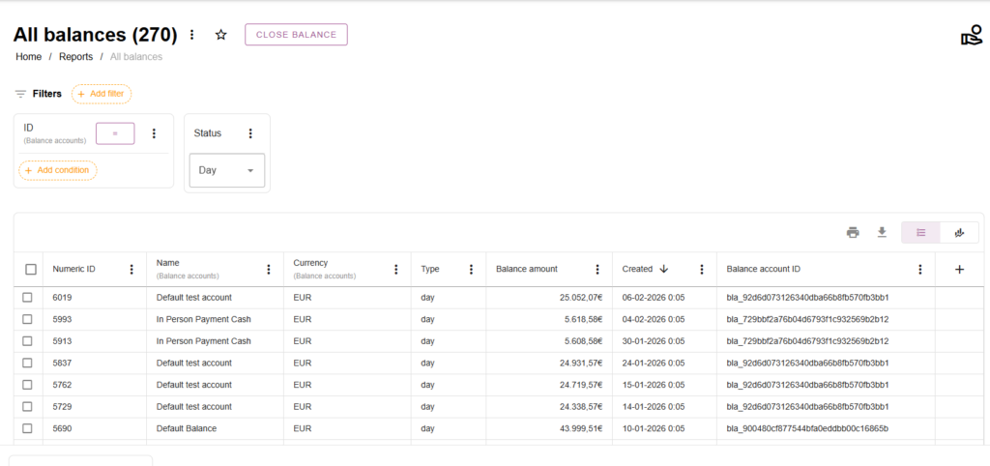Select the checkbox for row 5690
The image size is (990, 466).
28,428
